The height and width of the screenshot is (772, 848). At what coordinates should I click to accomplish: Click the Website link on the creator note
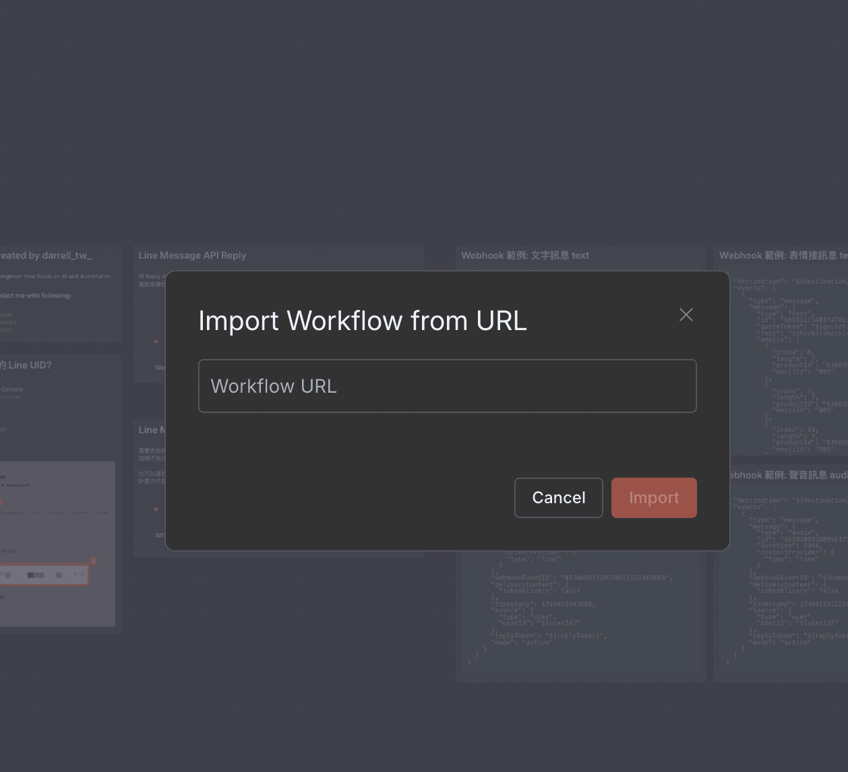point(7,329)
